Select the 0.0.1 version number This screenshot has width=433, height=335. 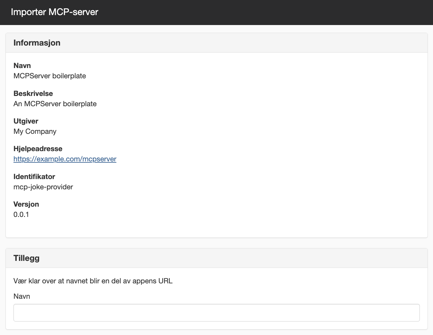tap(21, 215)
